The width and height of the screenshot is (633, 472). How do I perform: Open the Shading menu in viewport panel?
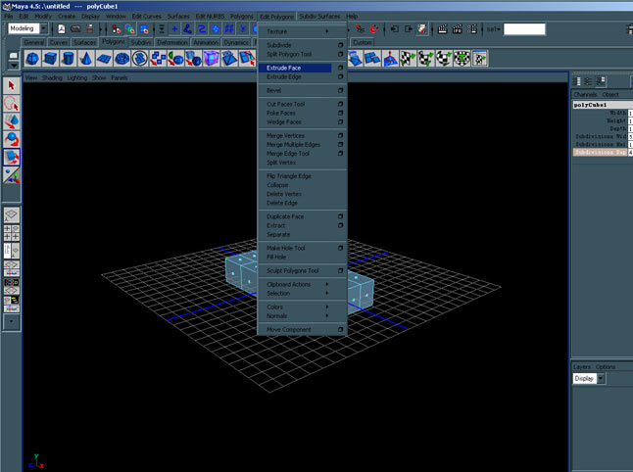(52, 78)
